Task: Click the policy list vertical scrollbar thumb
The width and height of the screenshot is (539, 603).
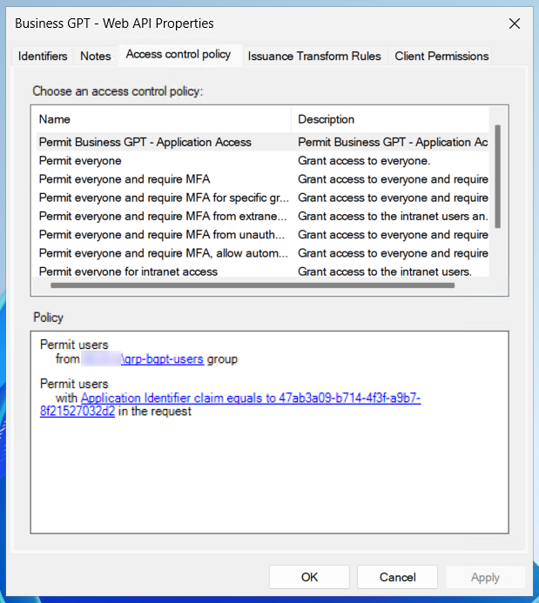Action: pos(497,176)
